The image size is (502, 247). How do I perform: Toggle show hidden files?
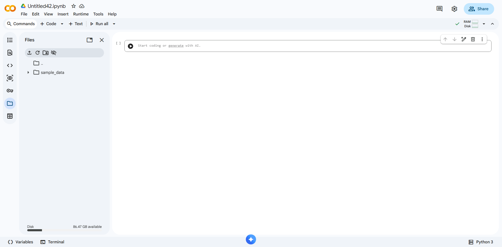pos(54,53)
